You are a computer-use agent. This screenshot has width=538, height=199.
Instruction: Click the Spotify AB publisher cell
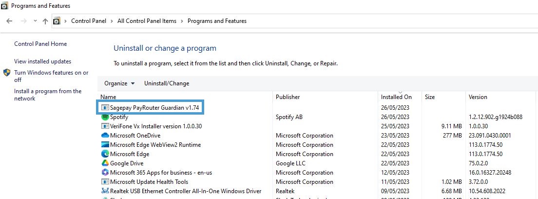pos(289,117)
